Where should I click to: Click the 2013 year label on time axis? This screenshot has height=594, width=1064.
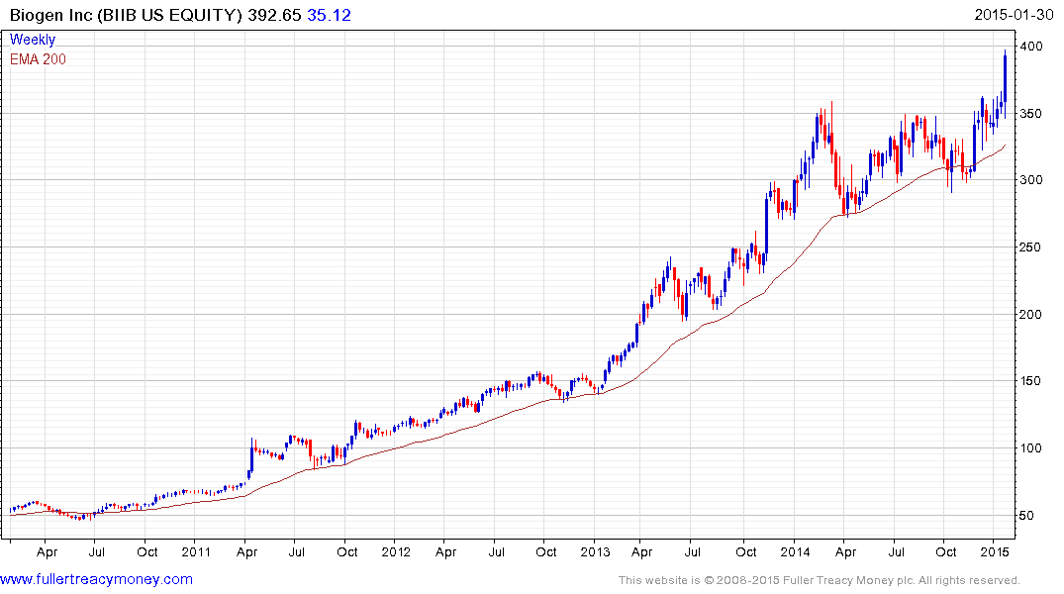tap(595, 551)
